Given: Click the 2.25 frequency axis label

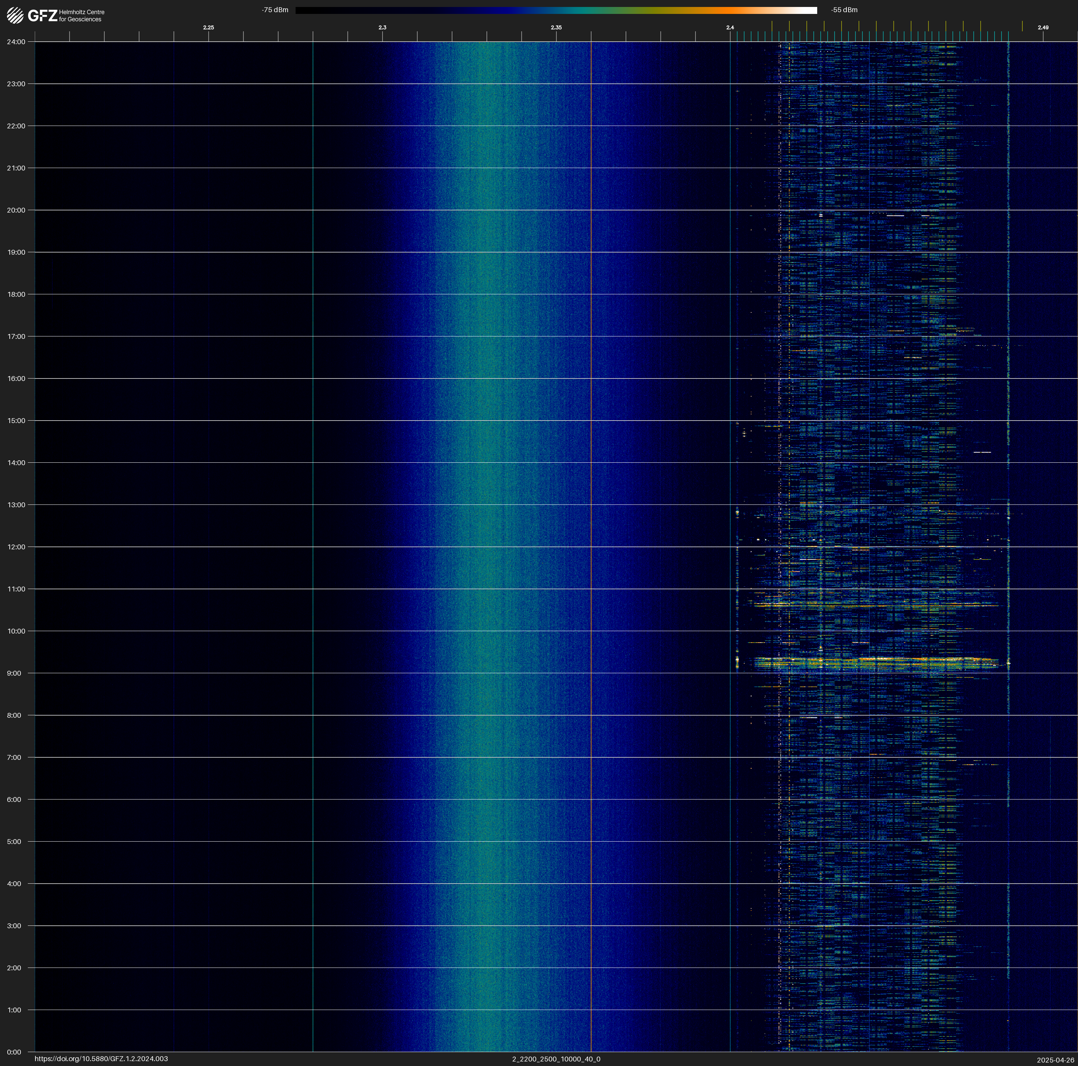Looking at the screenshot, I should [208, 27].
